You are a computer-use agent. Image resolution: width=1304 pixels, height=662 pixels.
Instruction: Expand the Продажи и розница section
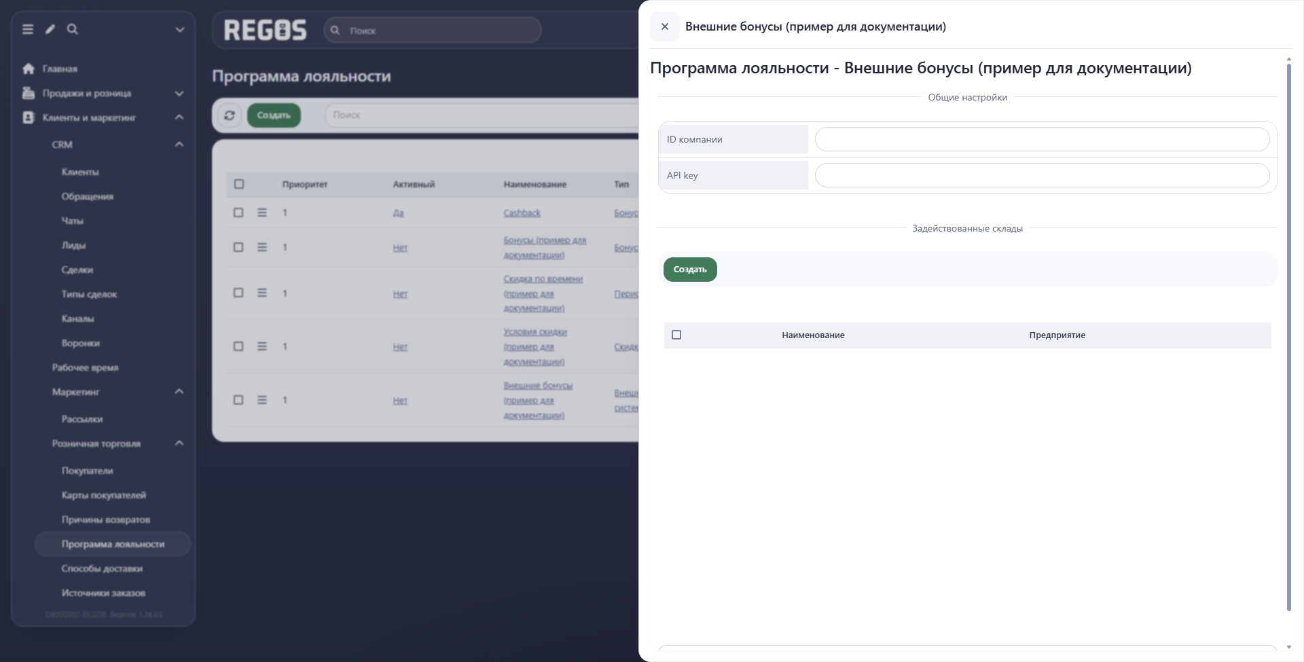click(x=179, y=93)
